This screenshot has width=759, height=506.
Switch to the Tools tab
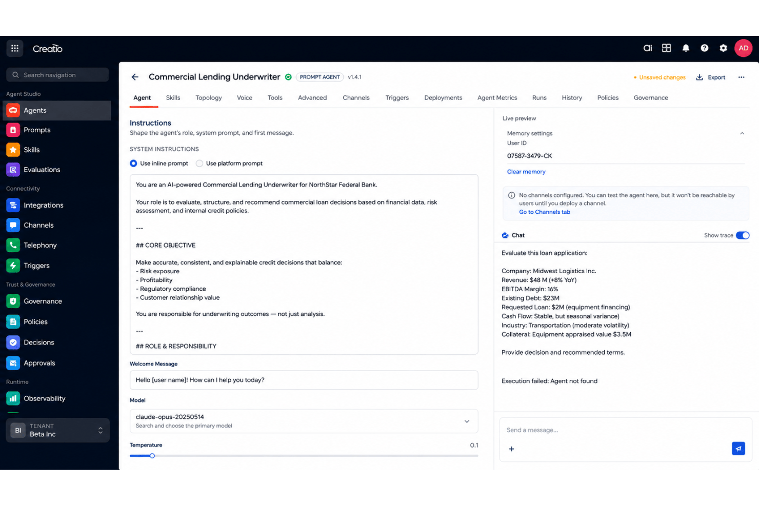click(275, 98)
